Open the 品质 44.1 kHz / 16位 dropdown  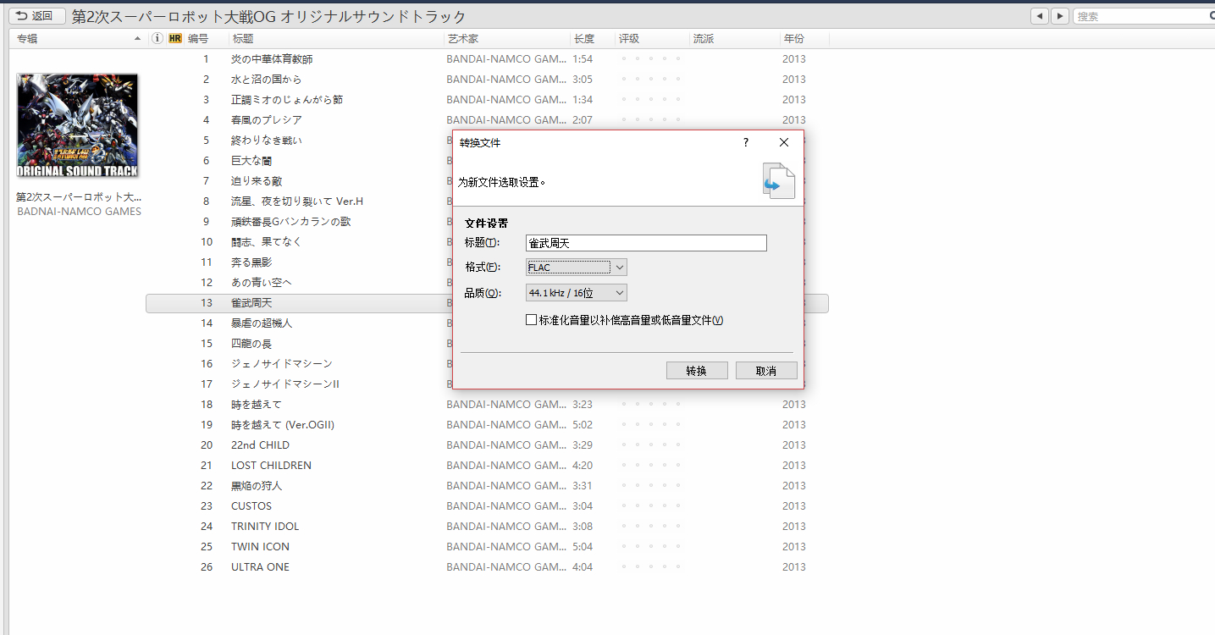577,293
